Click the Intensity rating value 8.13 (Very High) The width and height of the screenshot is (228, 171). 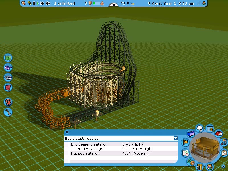[137, 149]
